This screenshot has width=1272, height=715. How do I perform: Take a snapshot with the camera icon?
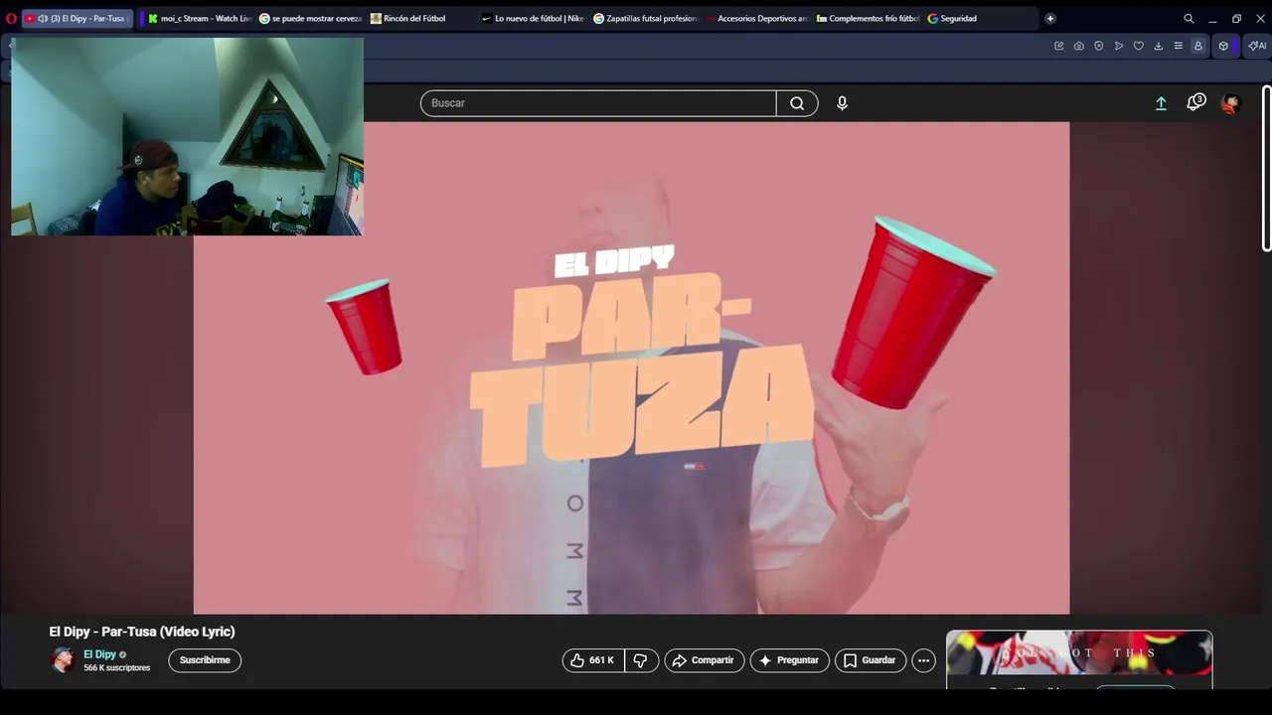pyautogui.click(x=1079, y=46)
